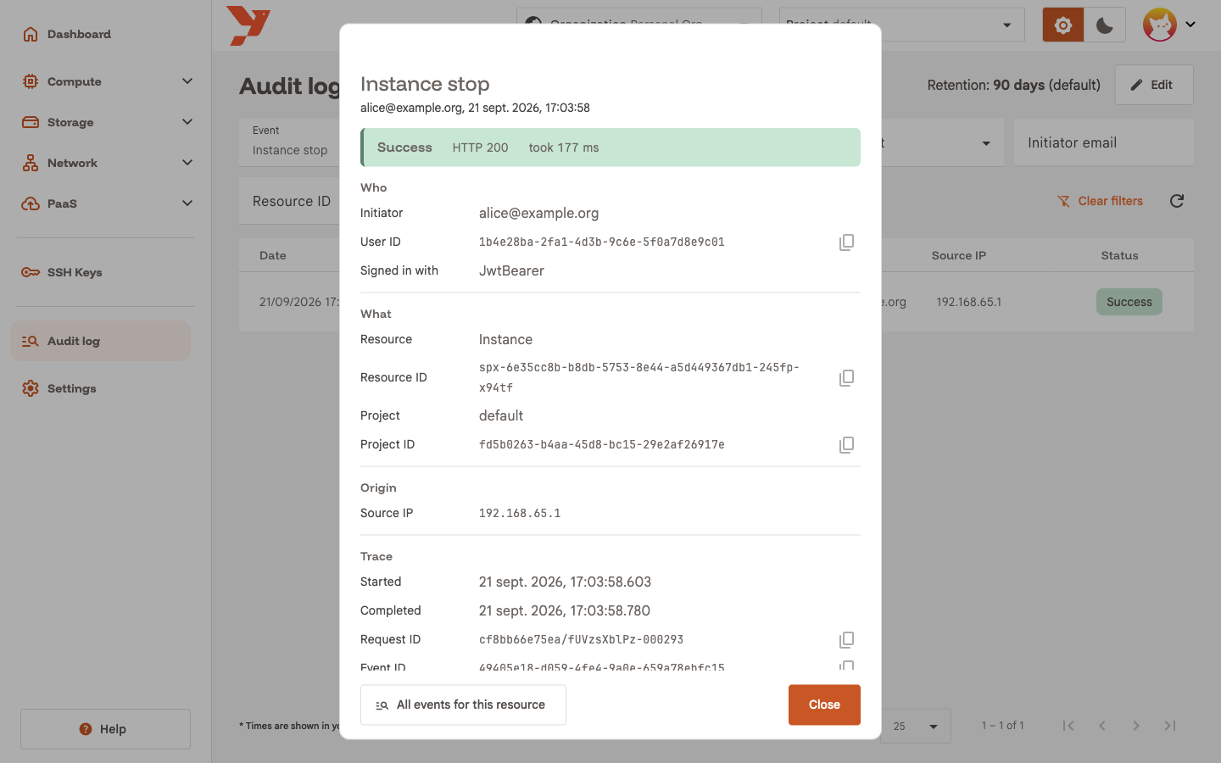Copy the Project ID value
Screen dimensions: 1221x763
tap(846, 445)
